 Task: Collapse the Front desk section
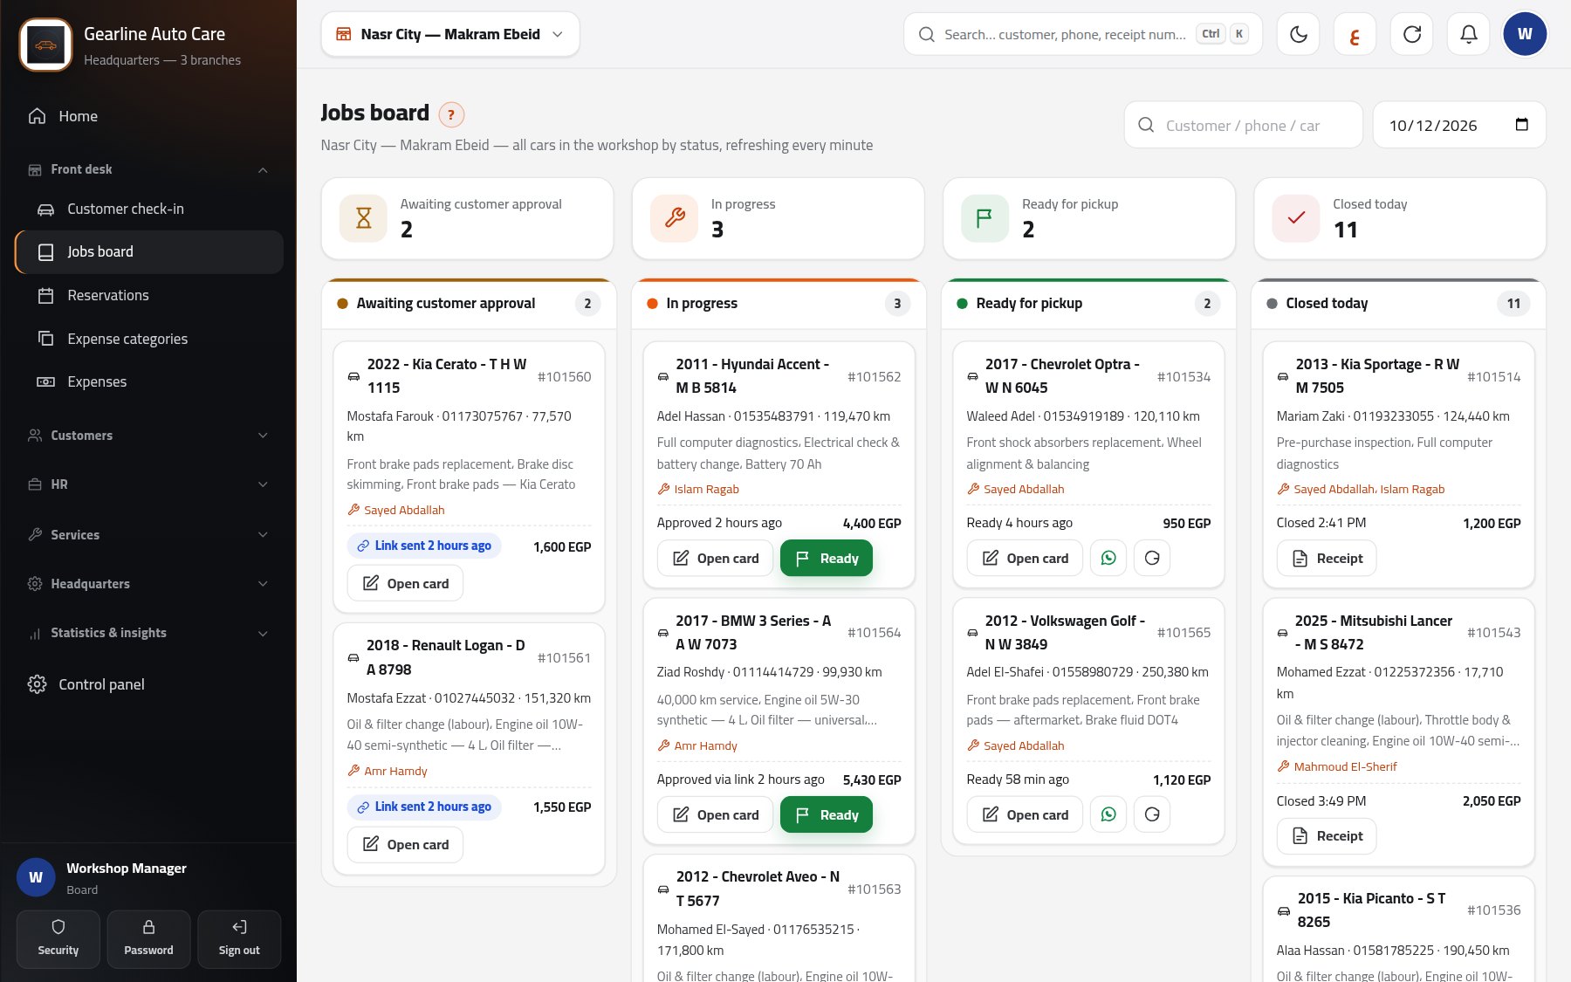point(148,169)
